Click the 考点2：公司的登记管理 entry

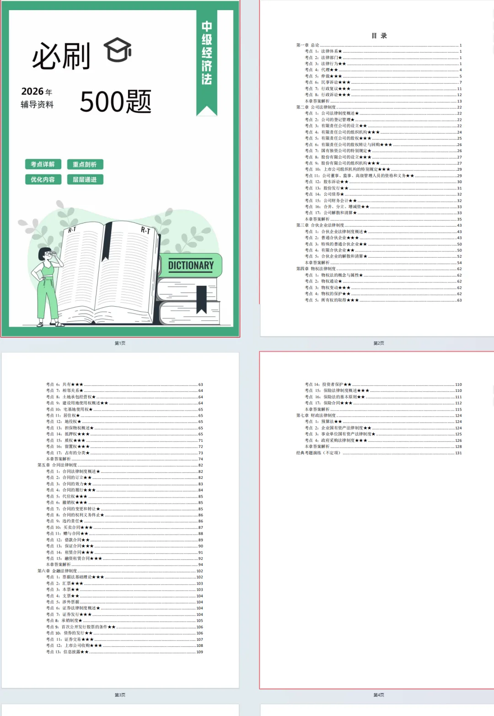click(383, 120)
